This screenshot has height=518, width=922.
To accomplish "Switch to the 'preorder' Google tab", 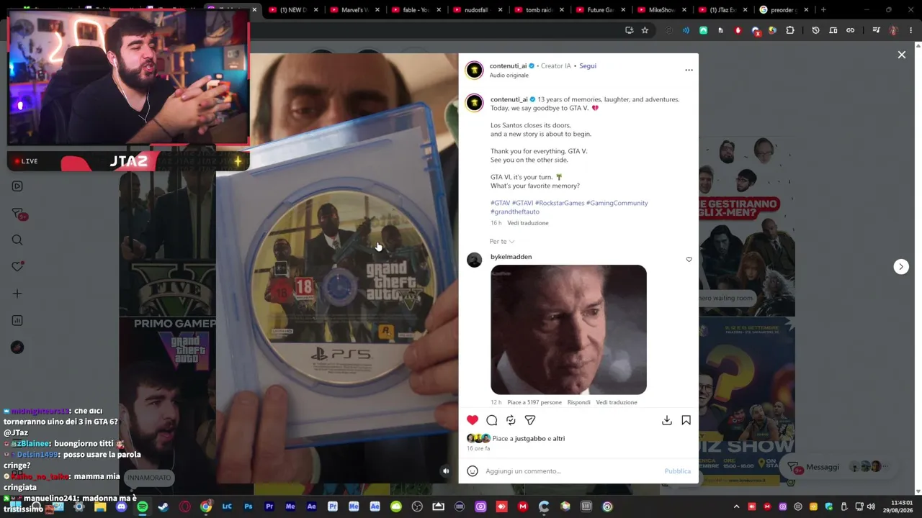I will click(784, 10).
